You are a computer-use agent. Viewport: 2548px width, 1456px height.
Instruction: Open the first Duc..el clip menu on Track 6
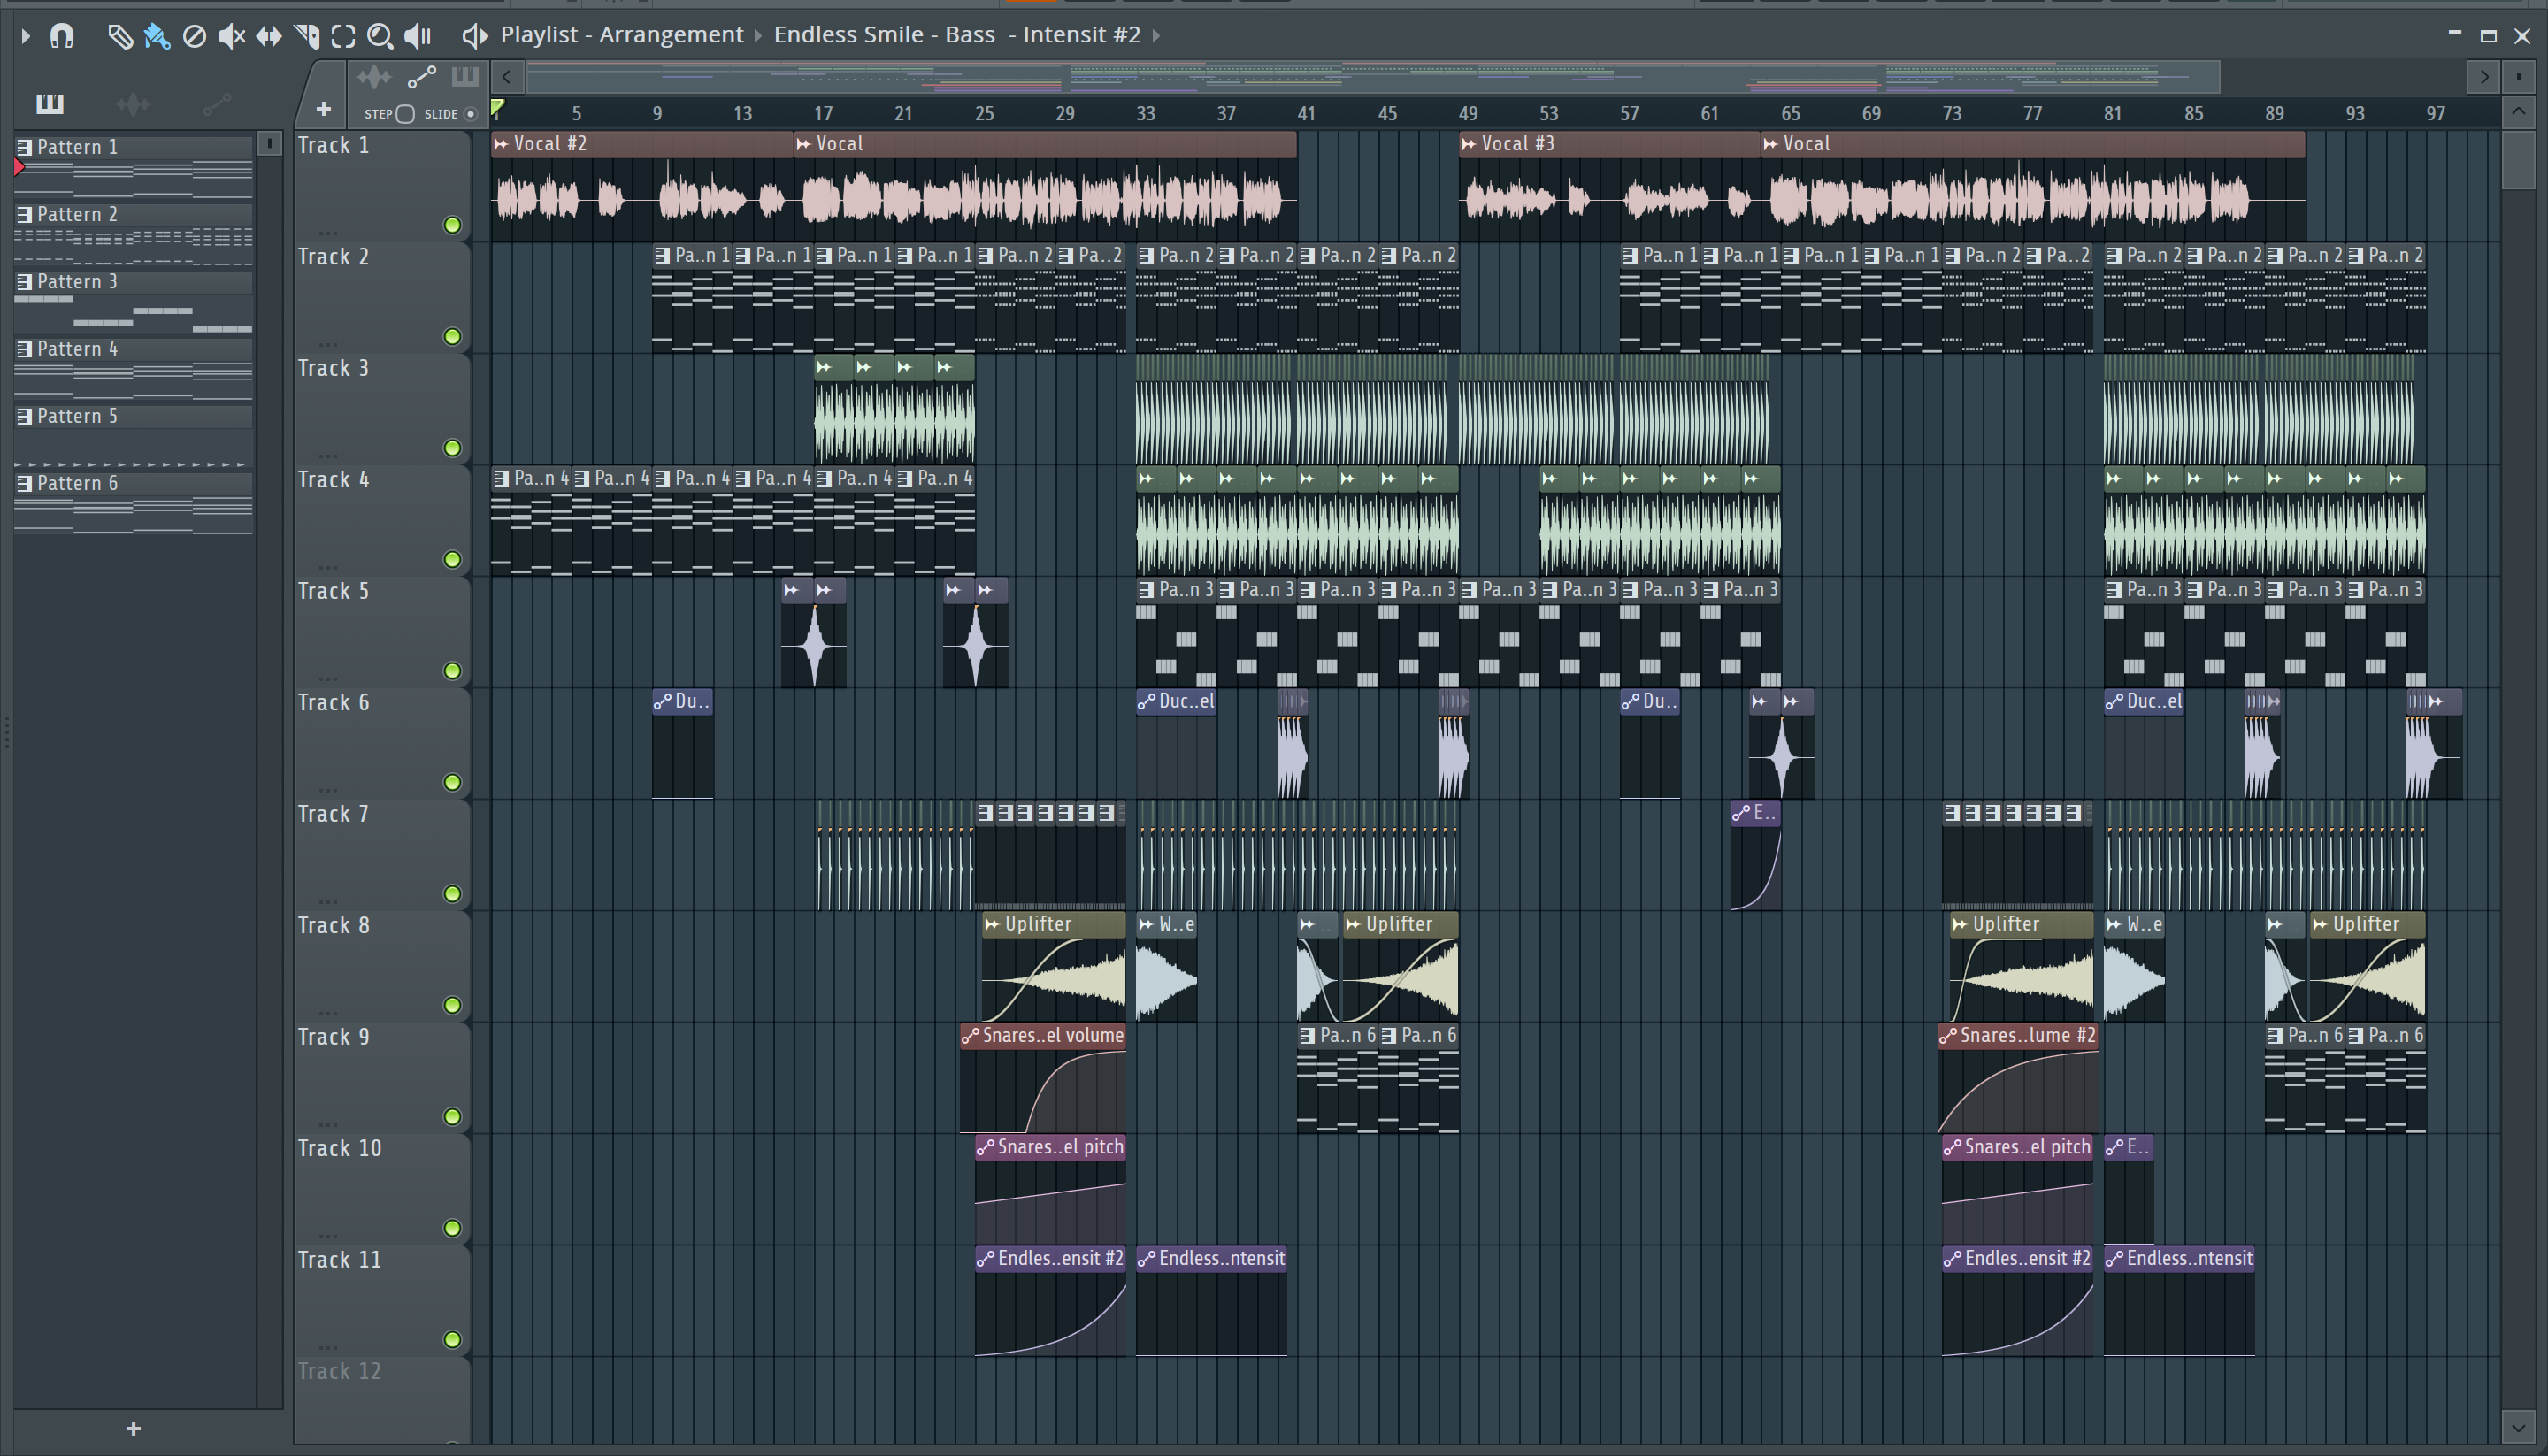(x=1146, y=702)
